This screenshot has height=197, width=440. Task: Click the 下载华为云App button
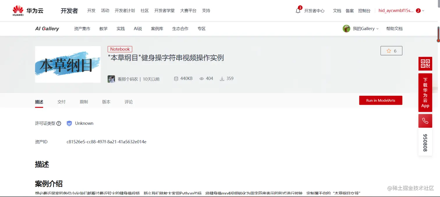[x=425, y=93]
